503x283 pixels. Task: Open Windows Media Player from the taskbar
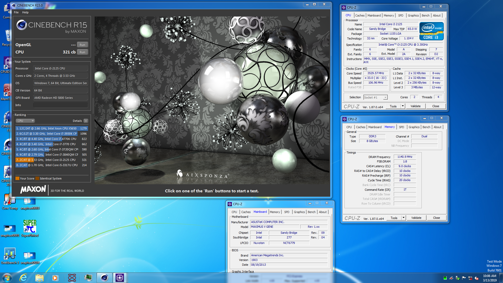point(55,278)
